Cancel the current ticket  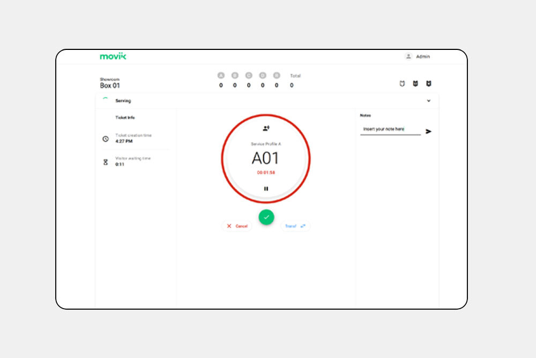[x=237, y=226]
